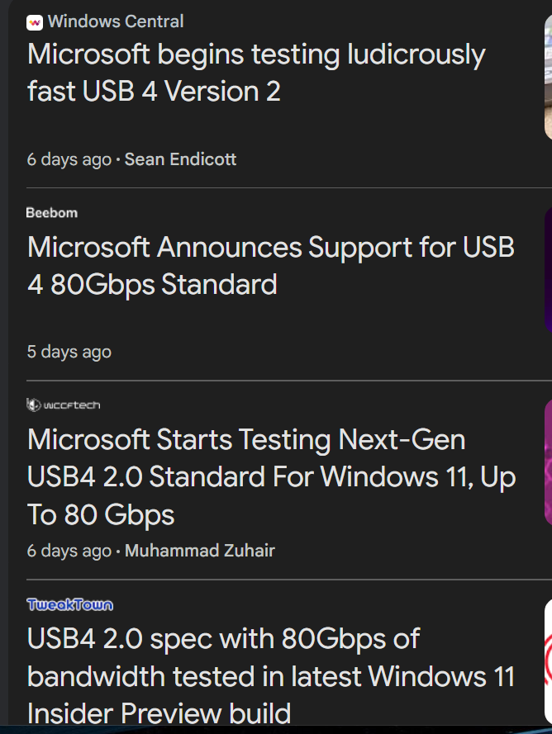The height and width of the screenshot is (734, 552).
Task: Click the '6 days ago' timestamp beside Sean Endicott
Action: [x=69, y=159]
